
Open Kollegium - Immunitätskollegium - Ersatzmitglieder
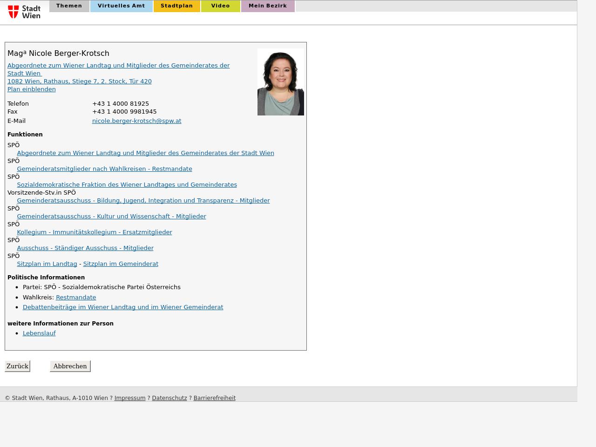(x=95, y=232)
